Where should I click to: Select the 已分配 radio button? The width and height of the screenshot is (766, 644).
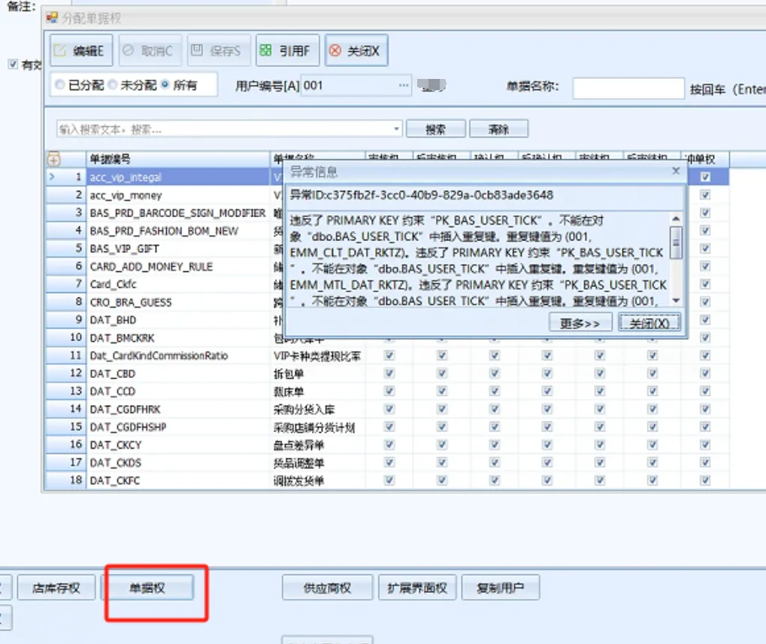(x=60, y=86)
